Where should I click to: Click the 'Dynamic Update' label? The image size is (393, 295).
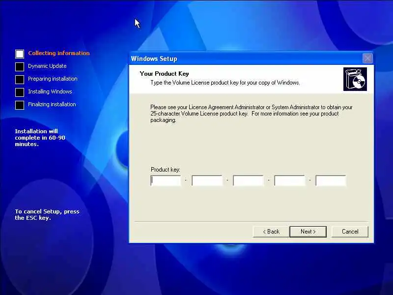(47, 66)
